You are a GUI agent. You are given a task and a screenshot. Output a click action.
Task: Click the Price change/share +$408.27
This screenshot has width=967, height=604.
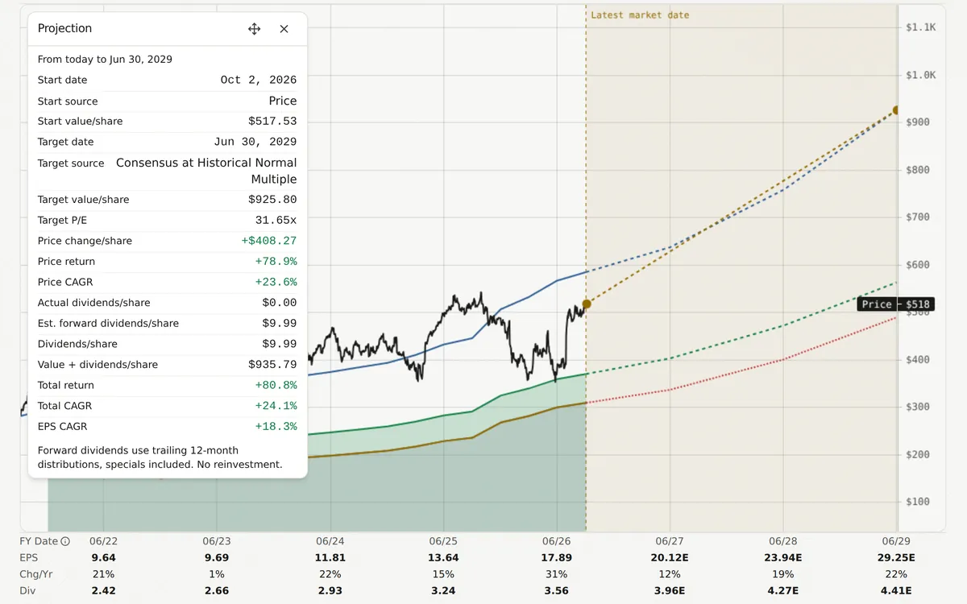(269, 241)
